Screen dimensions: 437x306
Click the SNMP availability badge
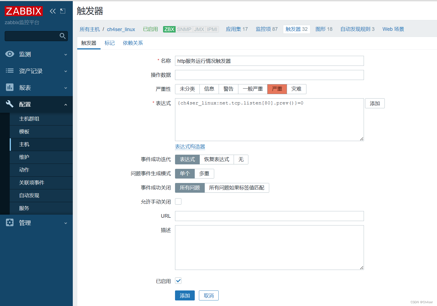point(184,29)
